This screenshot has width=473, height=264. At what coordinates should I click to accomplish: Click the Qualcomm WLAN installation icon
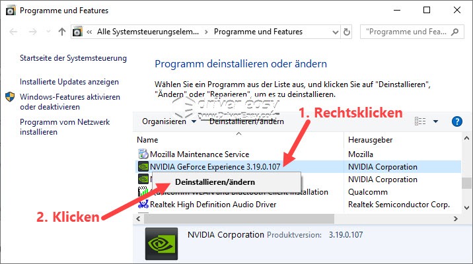[143, 191]
